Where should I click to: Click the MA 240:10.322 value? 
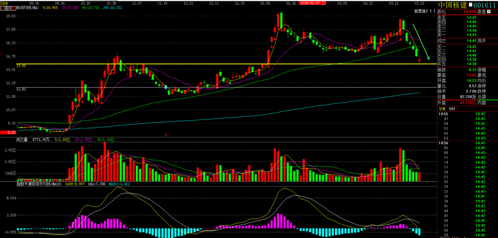click(112, 8)
